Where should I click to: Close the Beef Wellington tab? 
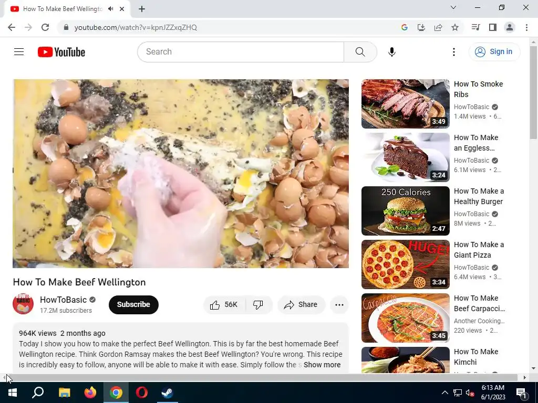point(122,9)
